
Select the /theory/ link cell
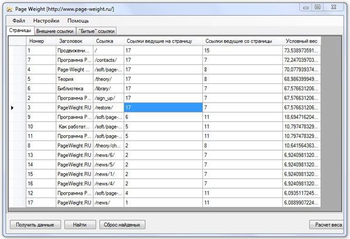tap(107, 79)
